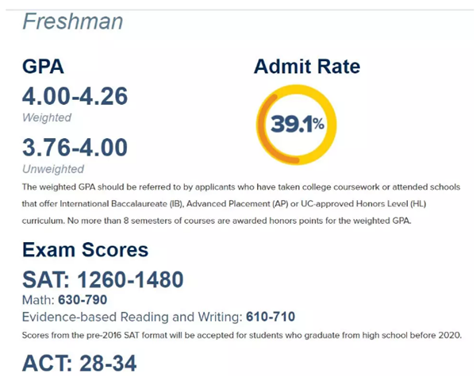Click the Admit Rate heading
The image size is (476, 381).
[x=306, y=67]
